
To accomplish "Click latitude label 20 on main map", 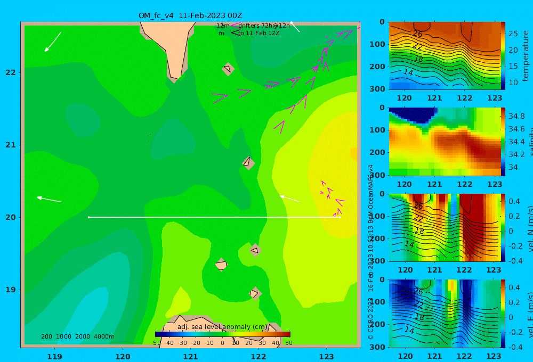I will point(11,217).
